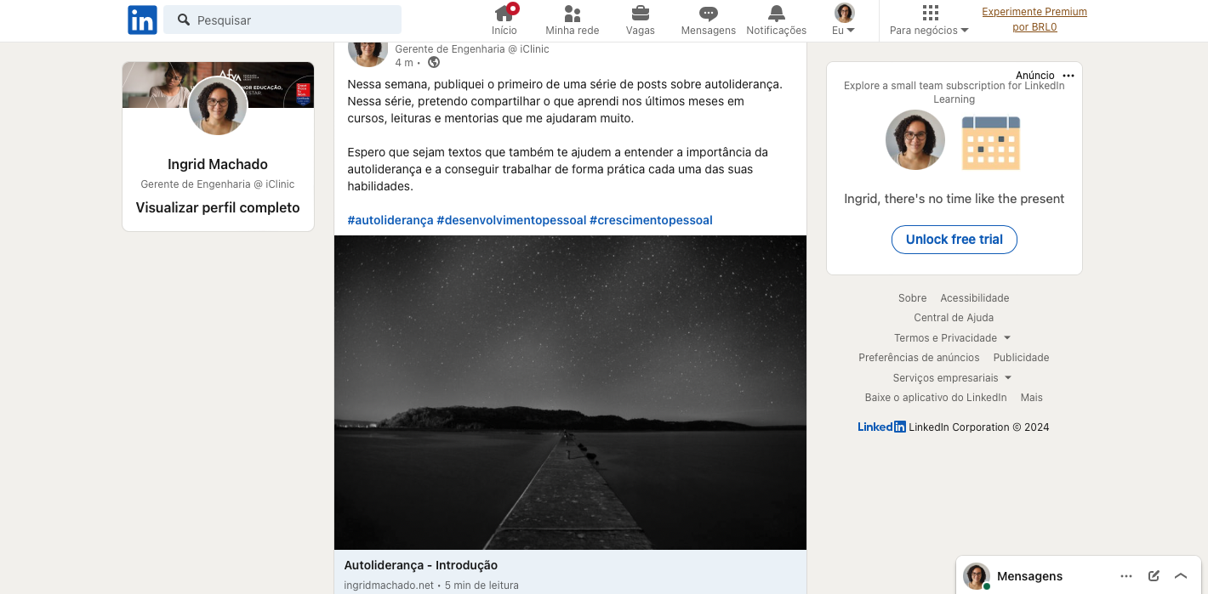
Task: Open Vagas briefcase icon
Action: [641, 14]
